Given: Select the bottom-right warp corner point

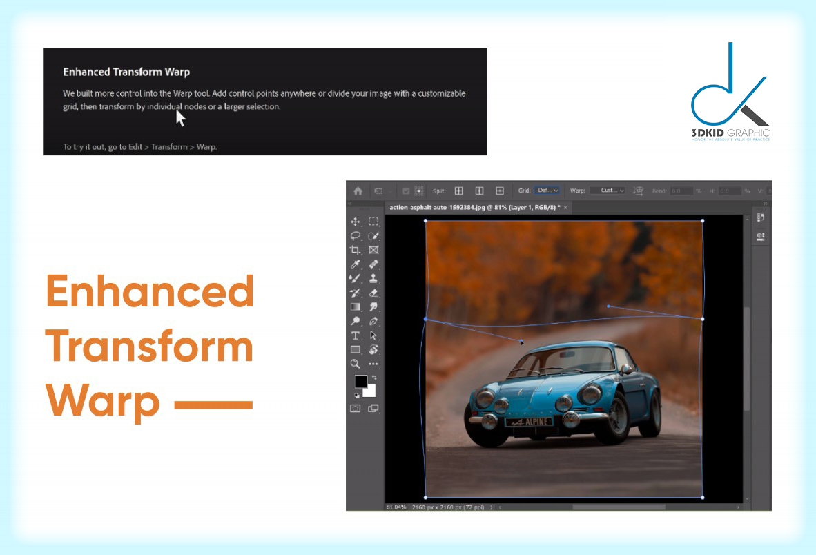Looking at the screenshot, I should click(703, 497).
